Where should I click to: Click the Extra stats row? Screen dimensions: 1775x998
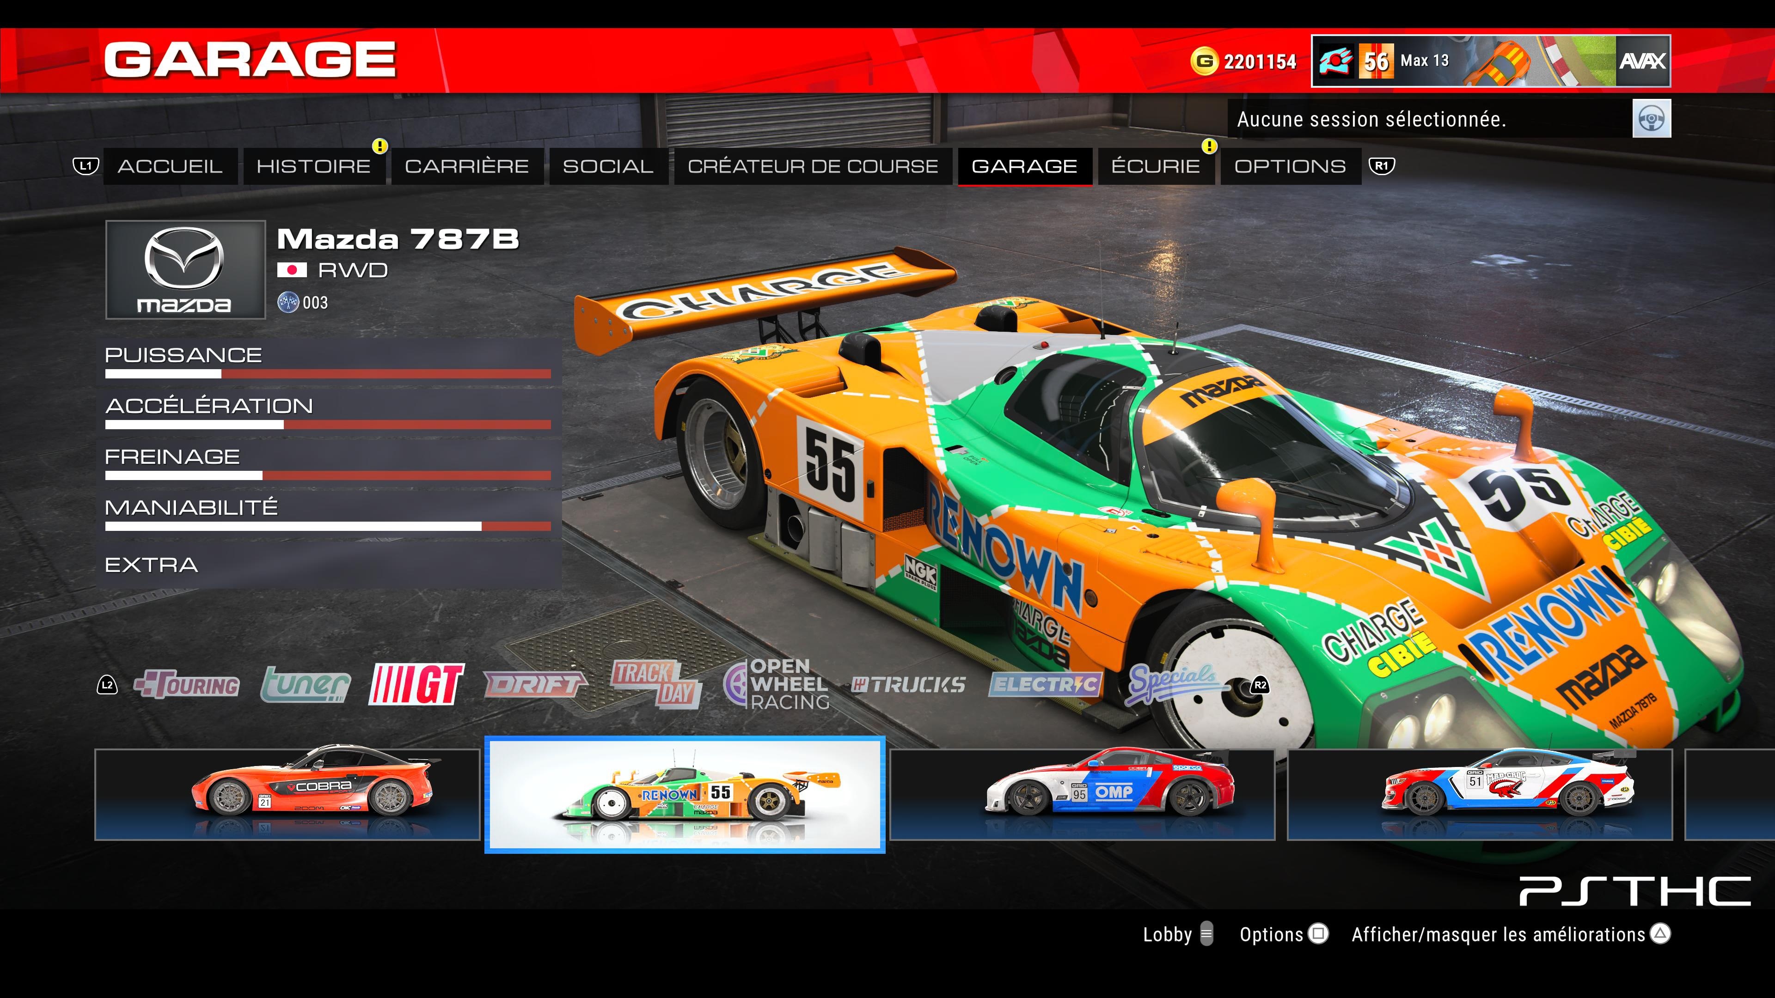click(329, 566)
